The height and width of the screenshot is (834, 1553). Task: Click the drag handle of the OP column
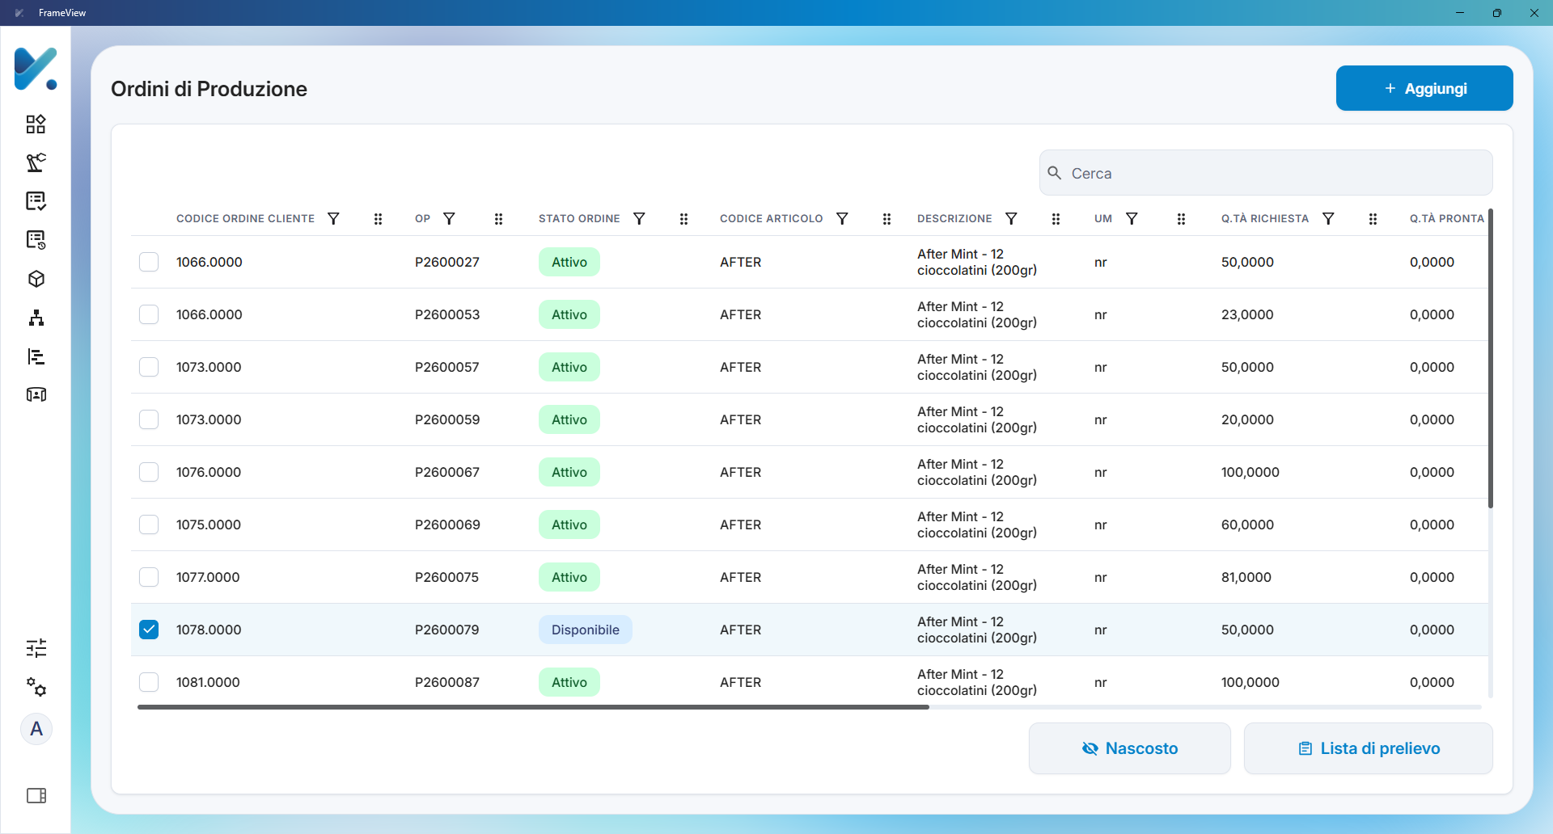tap(498, 219)
